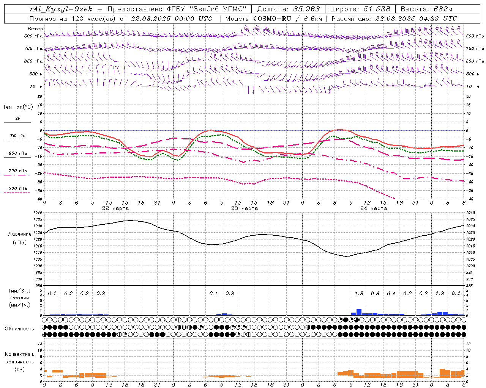
Task: Click the tallest blue precipitation bar
Action: point(359,312)
